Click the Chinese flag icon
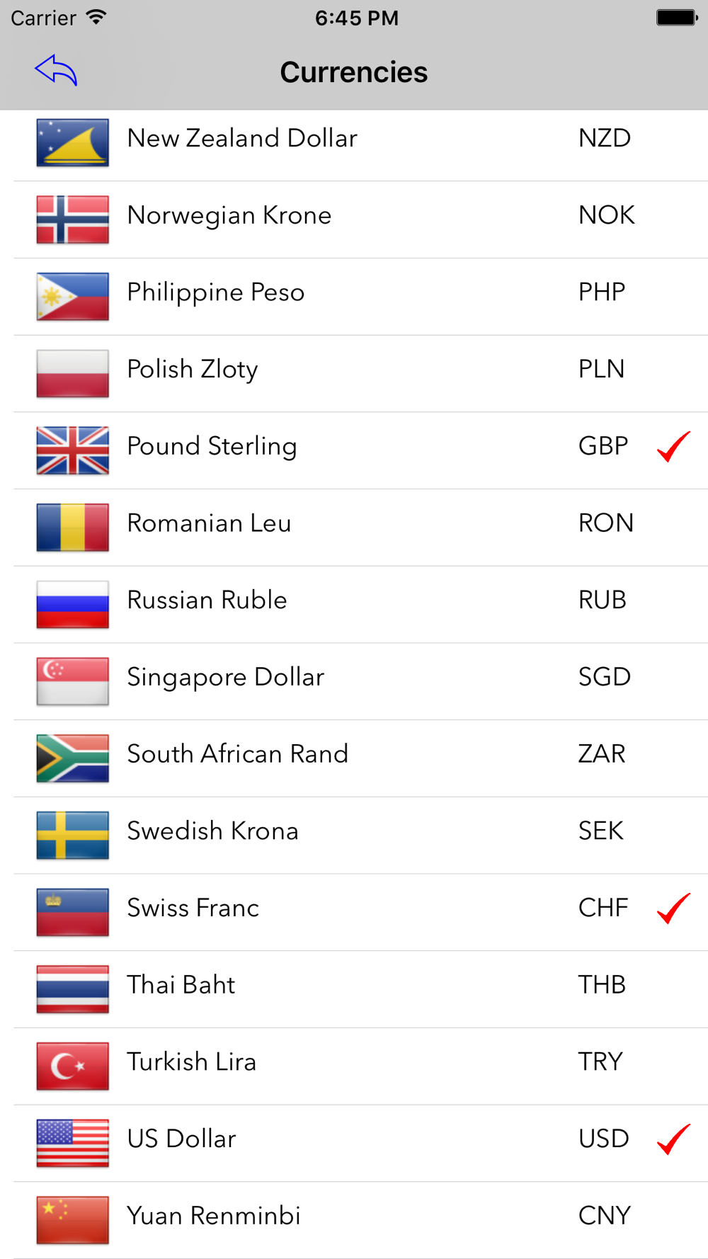 click(x=72, y=1220)
